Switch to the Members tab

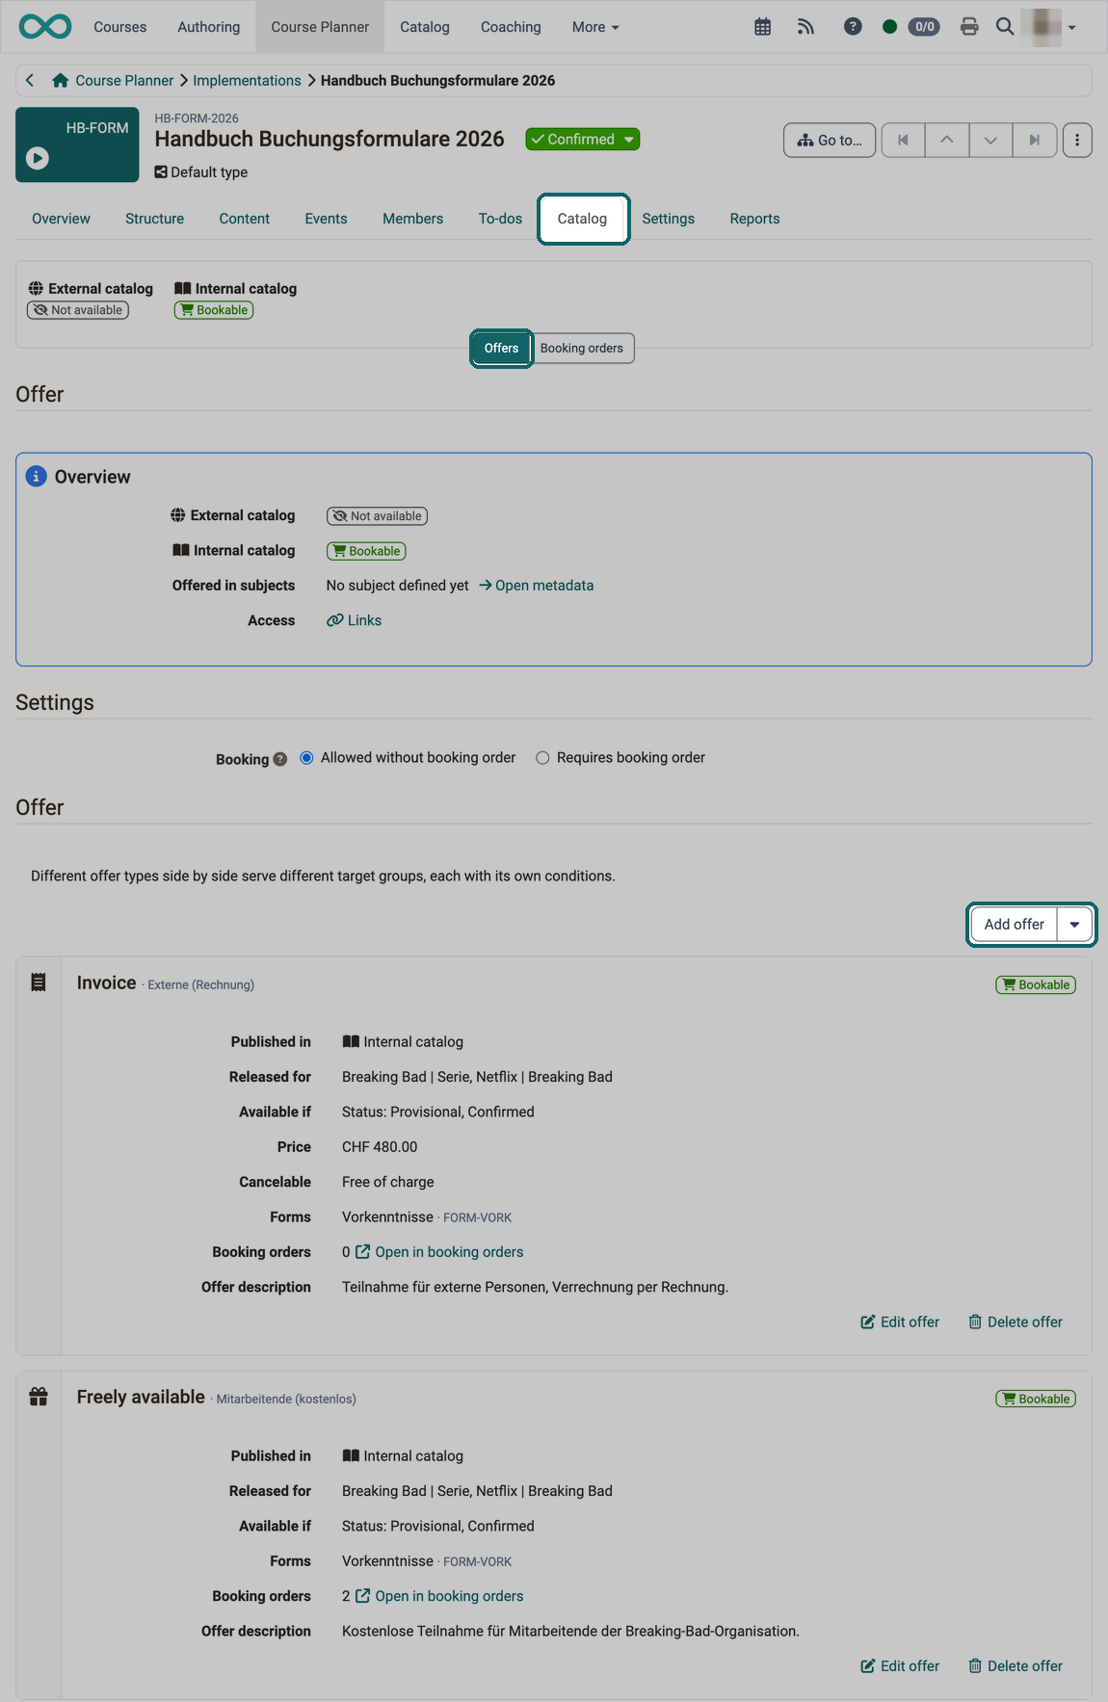pos(412,219)
